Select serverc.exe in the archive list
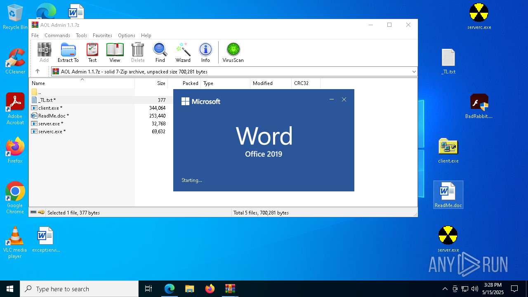The image size is (528, 297). coord(49,132)
